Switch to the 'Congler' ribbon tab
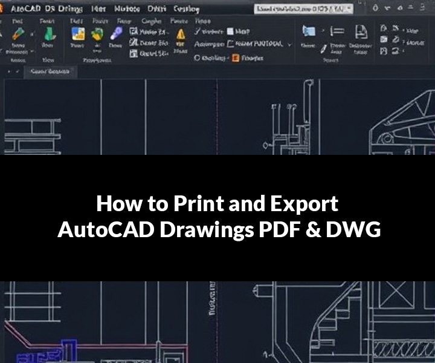435x363 pixels. pos(152,21)
